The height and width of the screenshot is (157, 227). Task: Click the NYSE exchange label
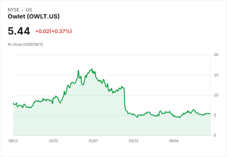tap(14, 10)
